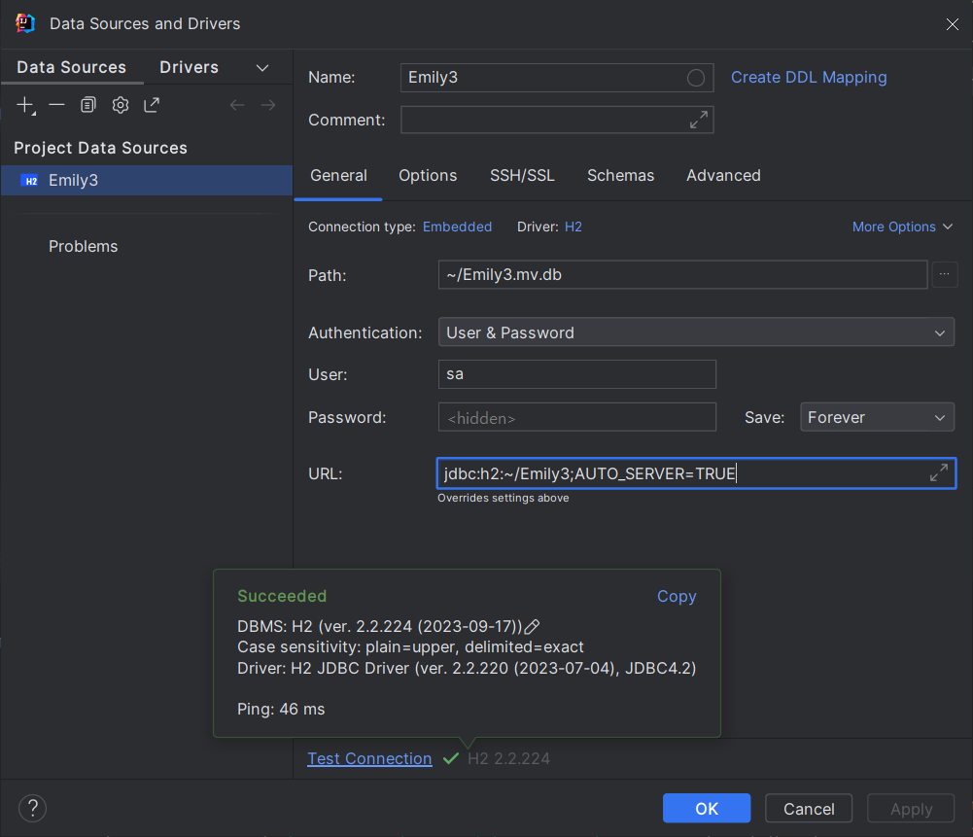Viewport: 973px width, 837px height.
Task: Switch to the Data Sources tab
Action: click(71, 67)
